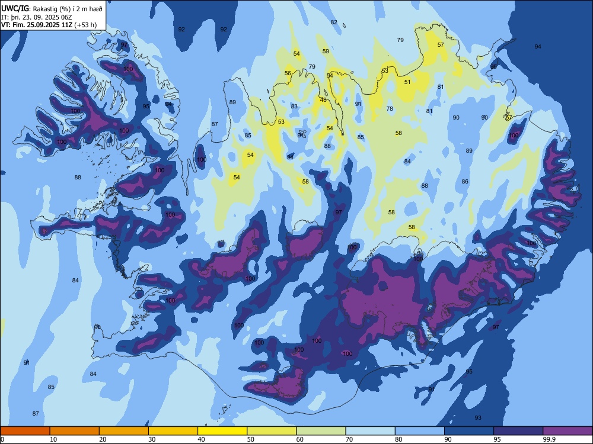The image size is (593, 444).
Task: Select the map value '83'
Action: [294, 107]
